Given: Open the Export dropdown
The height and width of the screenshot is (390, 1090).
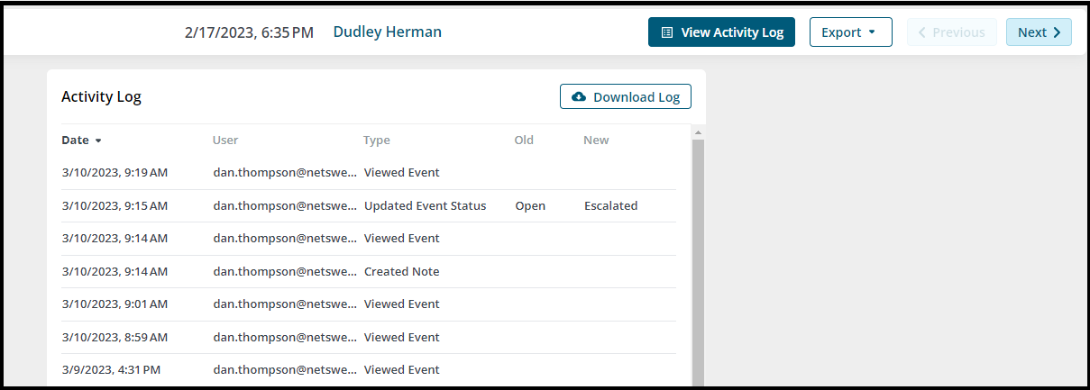Looking at the screenshot, I should (850, 32).
